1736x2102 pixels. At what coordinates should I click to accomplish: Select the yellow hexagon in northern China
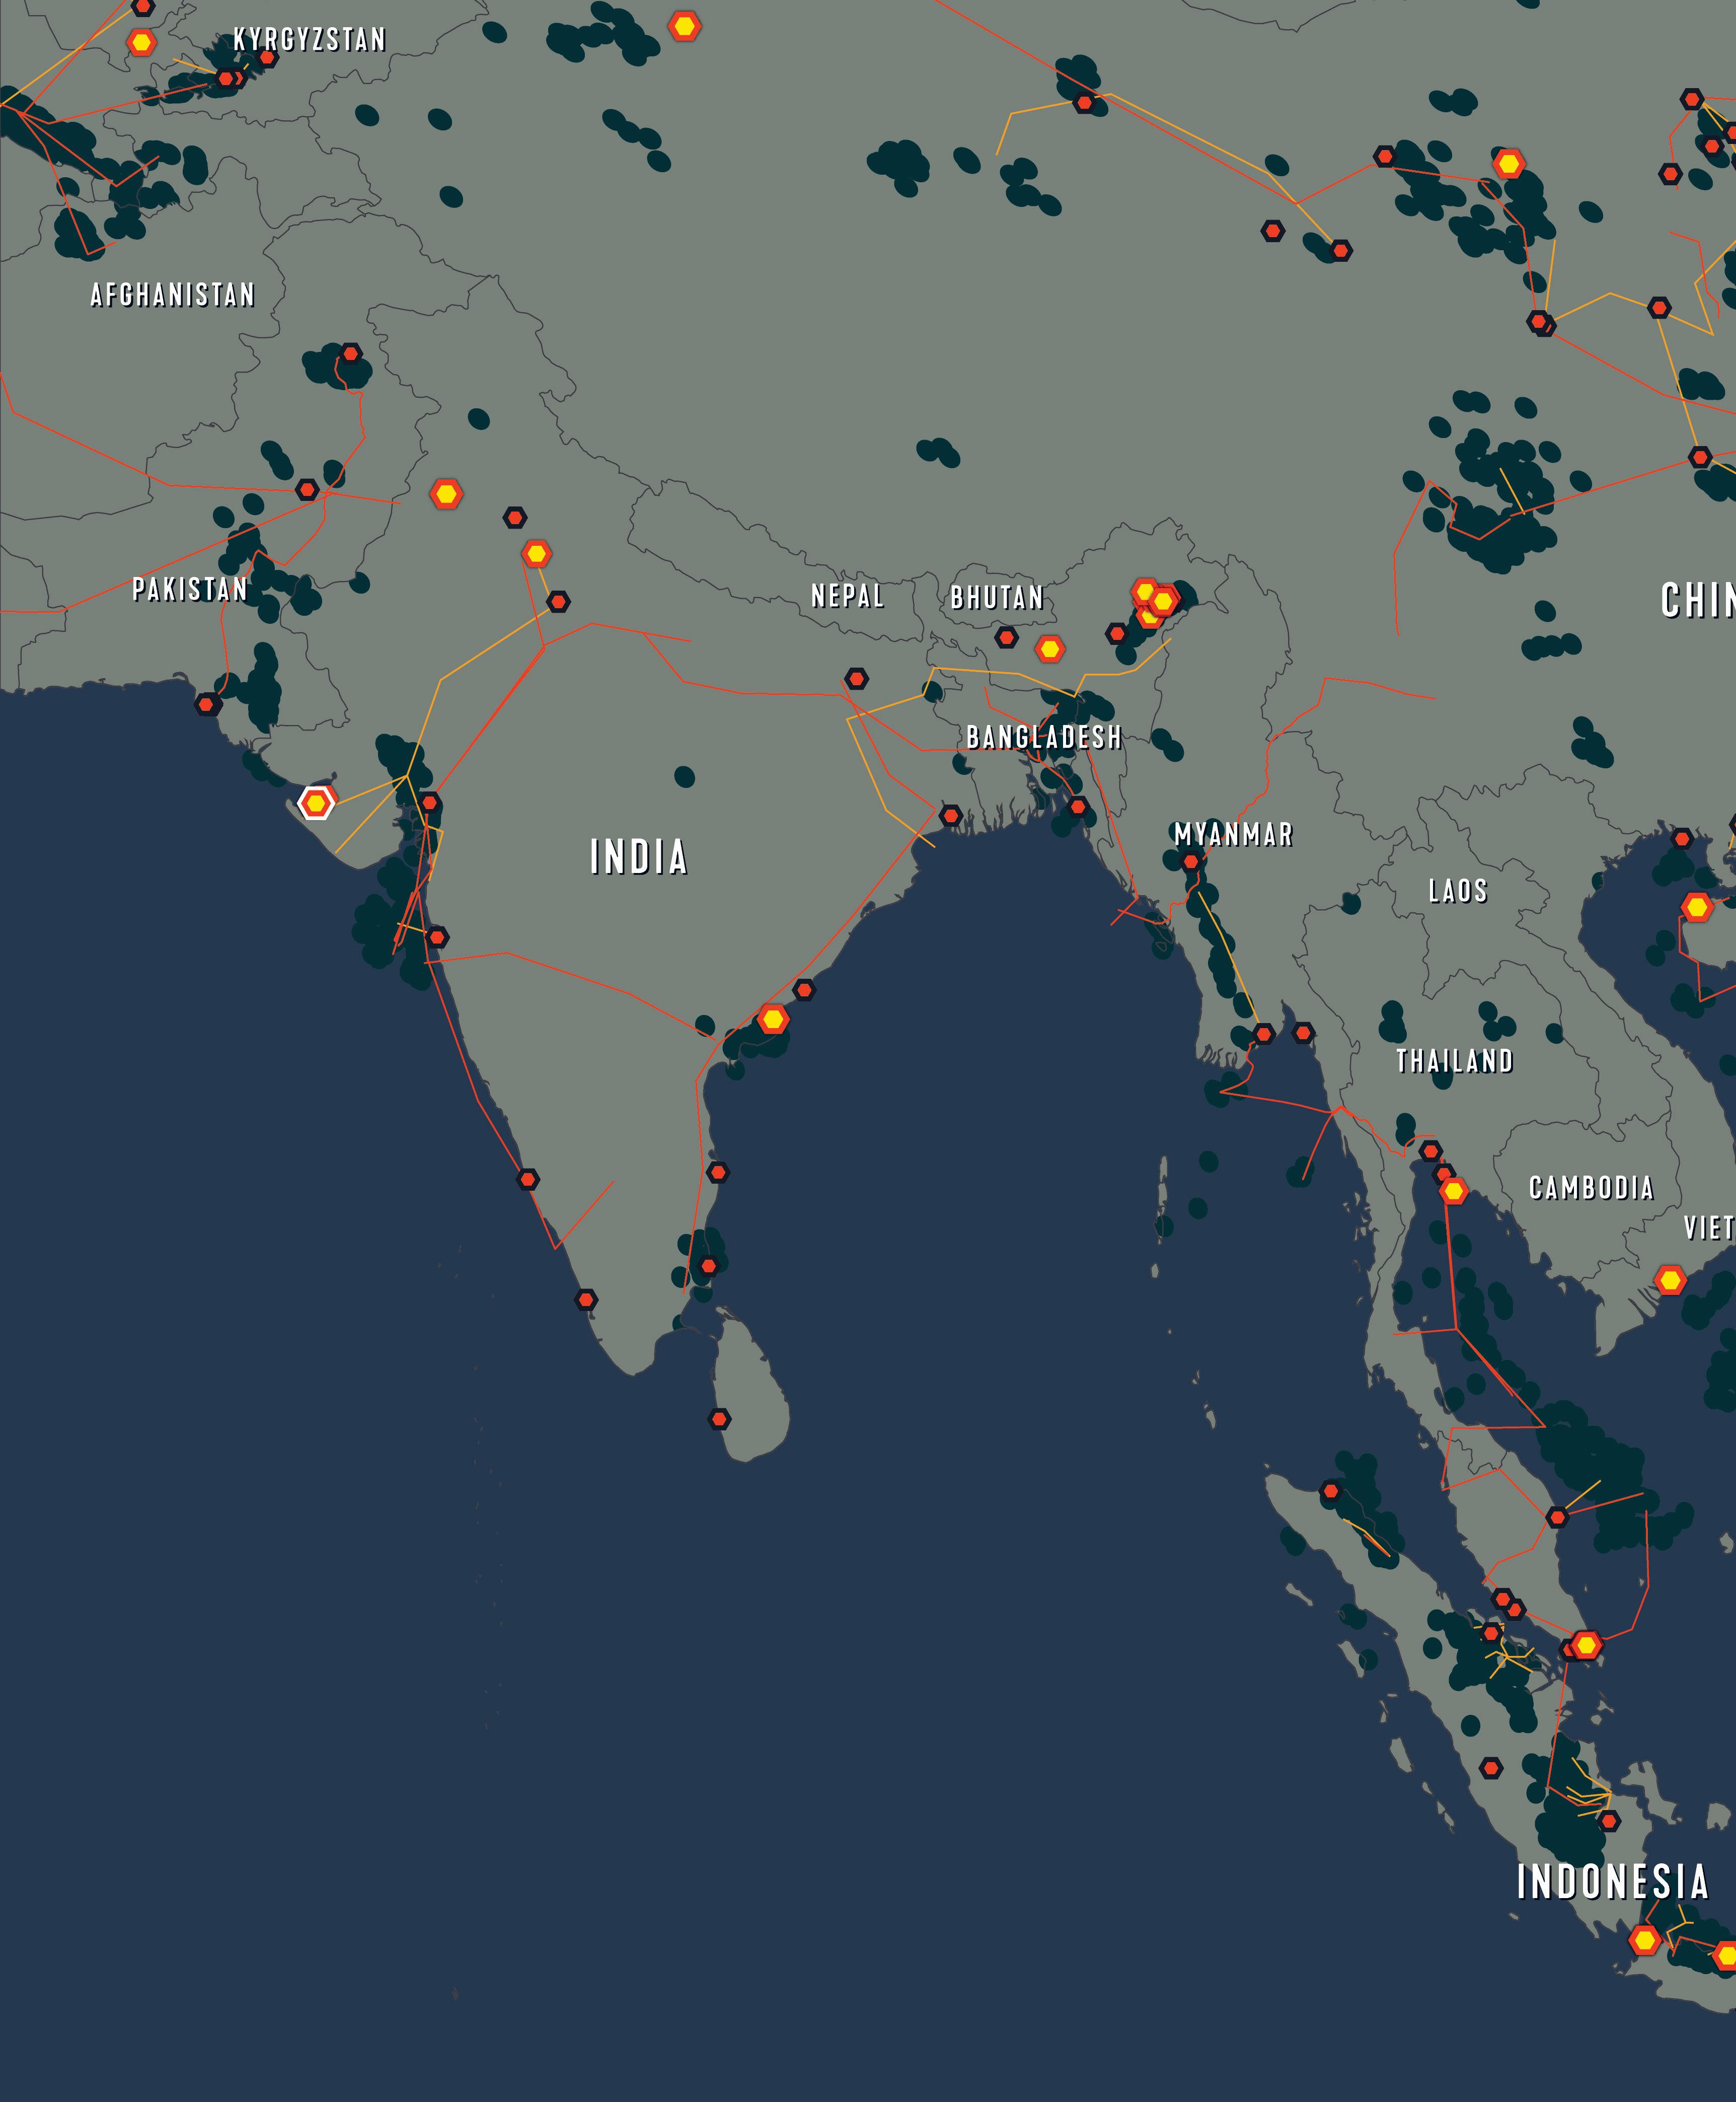[1509, 163]
